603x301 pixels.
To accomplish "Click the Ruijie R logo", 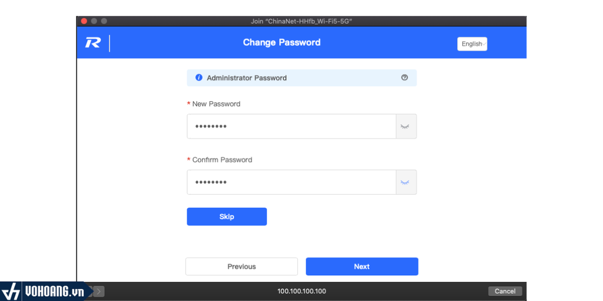I will tap(93, 43).
